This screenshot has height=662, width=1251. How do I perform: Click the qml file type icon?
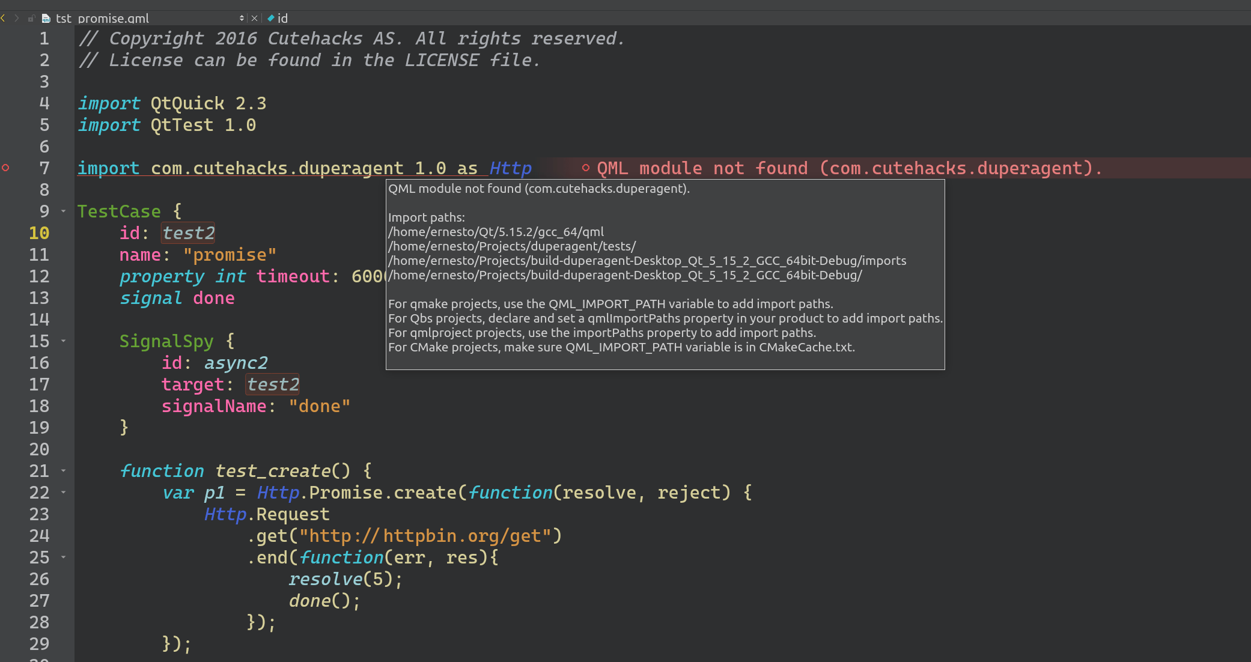46,19
